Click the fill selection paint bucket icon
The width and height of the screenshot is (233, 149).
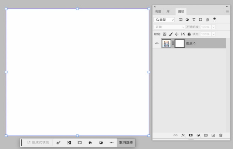(x=90, y=142)
